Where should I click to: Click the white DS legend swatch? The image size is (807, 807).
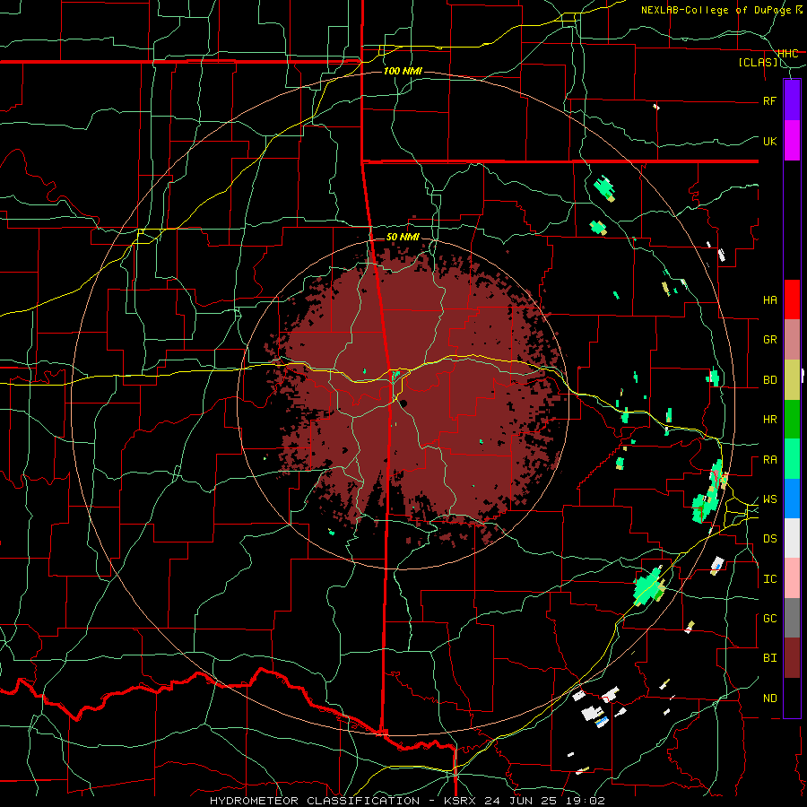click(792, 538)
